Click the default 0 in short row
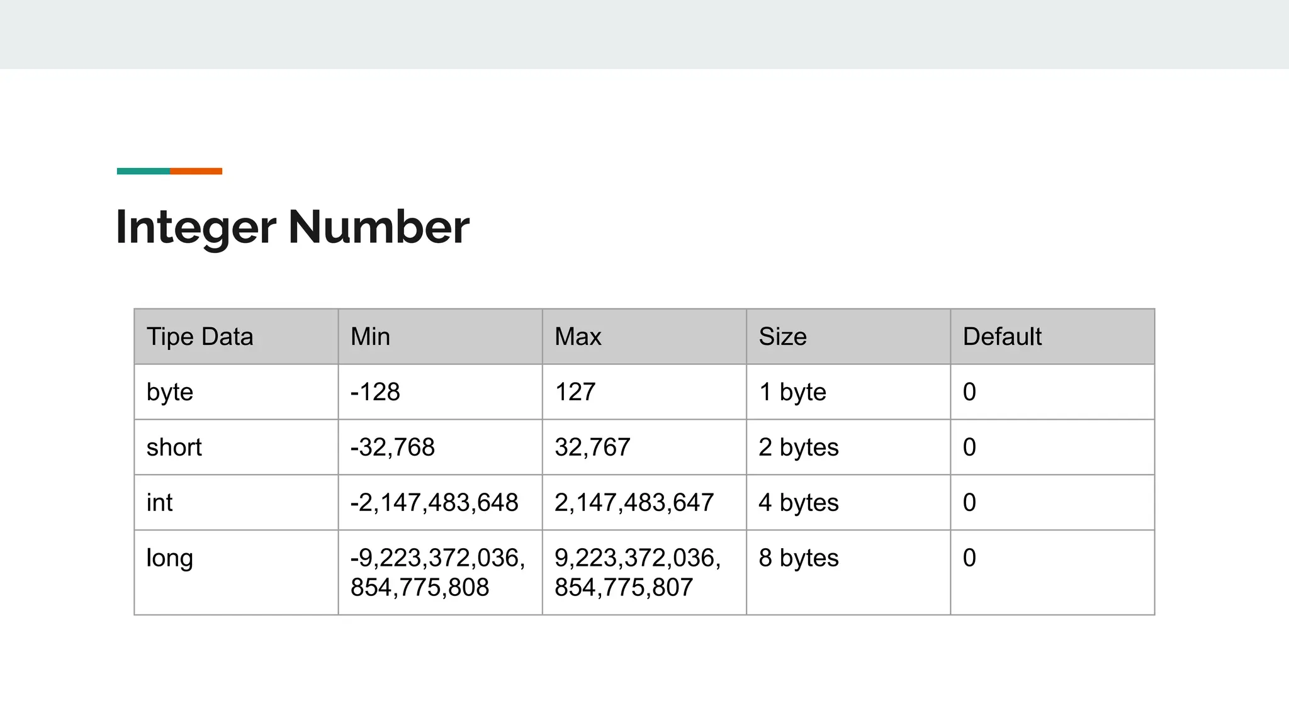Viewport: 1289px width, 725px height. tap(1052, 447)
